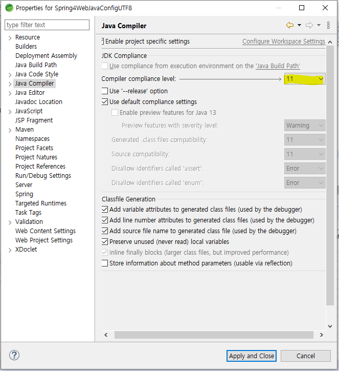Click the vertical scrollbar thumb
This screenshot has width=339, height=371.
click(330, 176)
